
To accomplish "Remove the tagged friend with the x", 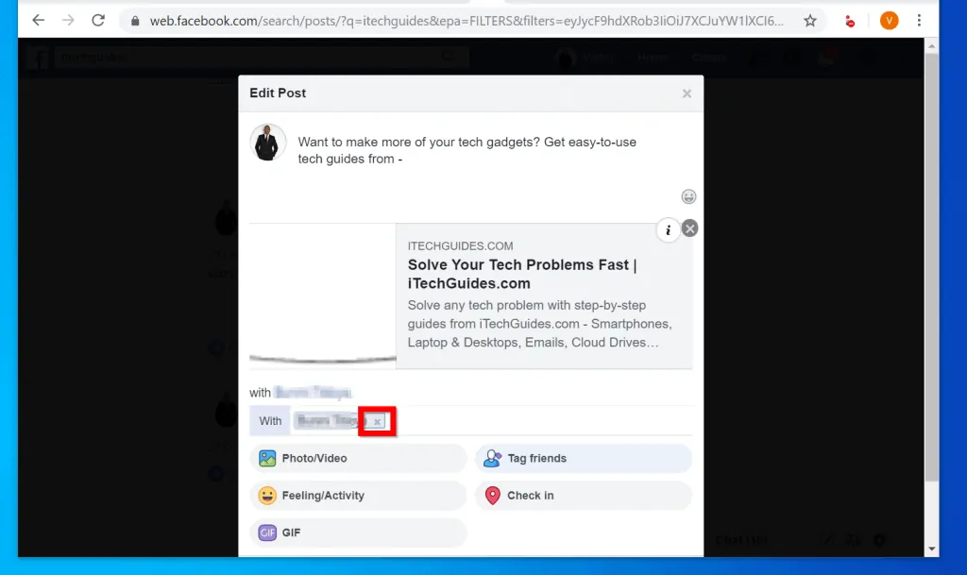I will click(377, 421).
